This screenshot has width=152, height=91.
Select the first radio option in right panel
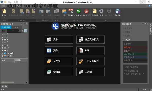coord(124,28)
